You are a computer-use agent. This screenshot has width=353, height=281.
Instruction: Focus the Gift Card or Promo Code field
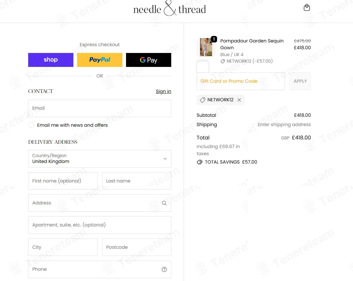[x=241, y=81]
